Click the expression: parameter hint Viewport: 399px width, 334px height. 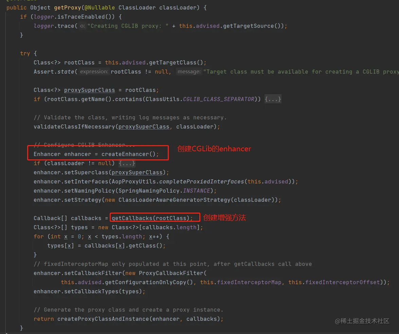94,72
